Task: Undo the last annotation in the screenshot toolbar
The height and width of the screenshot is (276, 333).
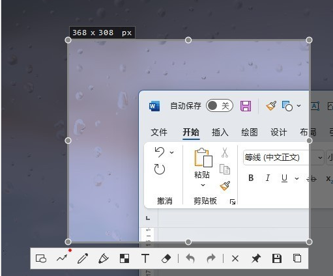Action: tap(190, 258)
